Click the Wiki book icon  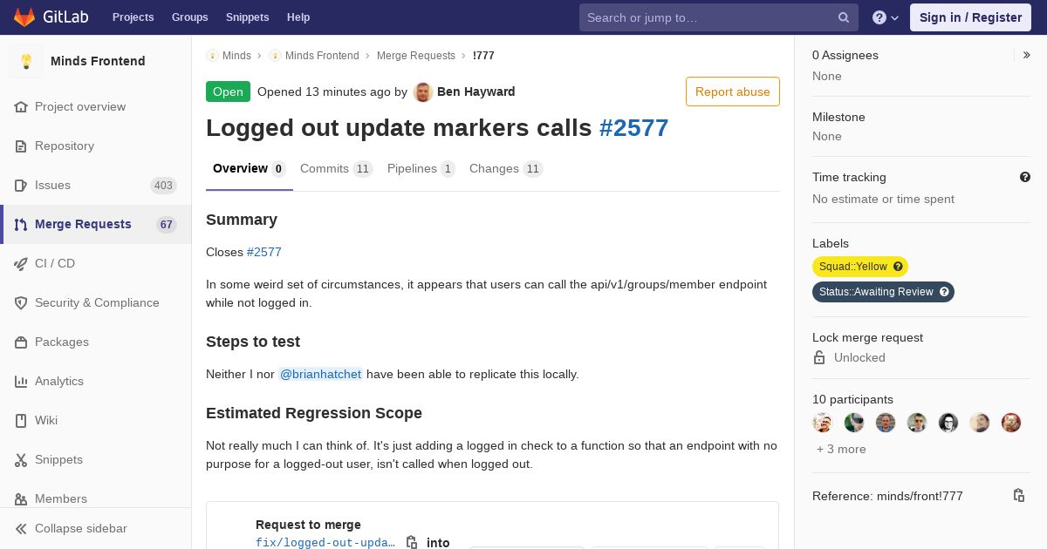coord(21,421)
